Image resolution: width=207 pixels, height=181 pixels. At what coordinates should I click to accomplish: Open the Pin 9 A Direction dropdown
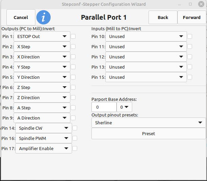point(42,118)
